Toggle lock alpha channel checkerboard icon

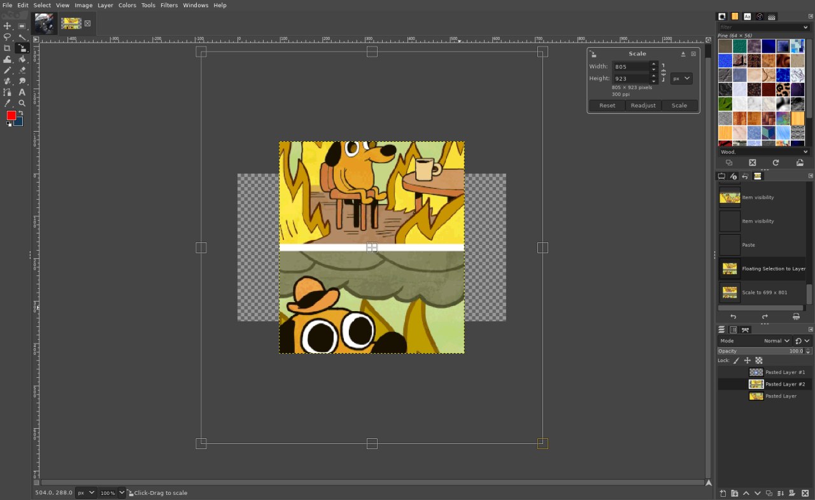[759, 361]
